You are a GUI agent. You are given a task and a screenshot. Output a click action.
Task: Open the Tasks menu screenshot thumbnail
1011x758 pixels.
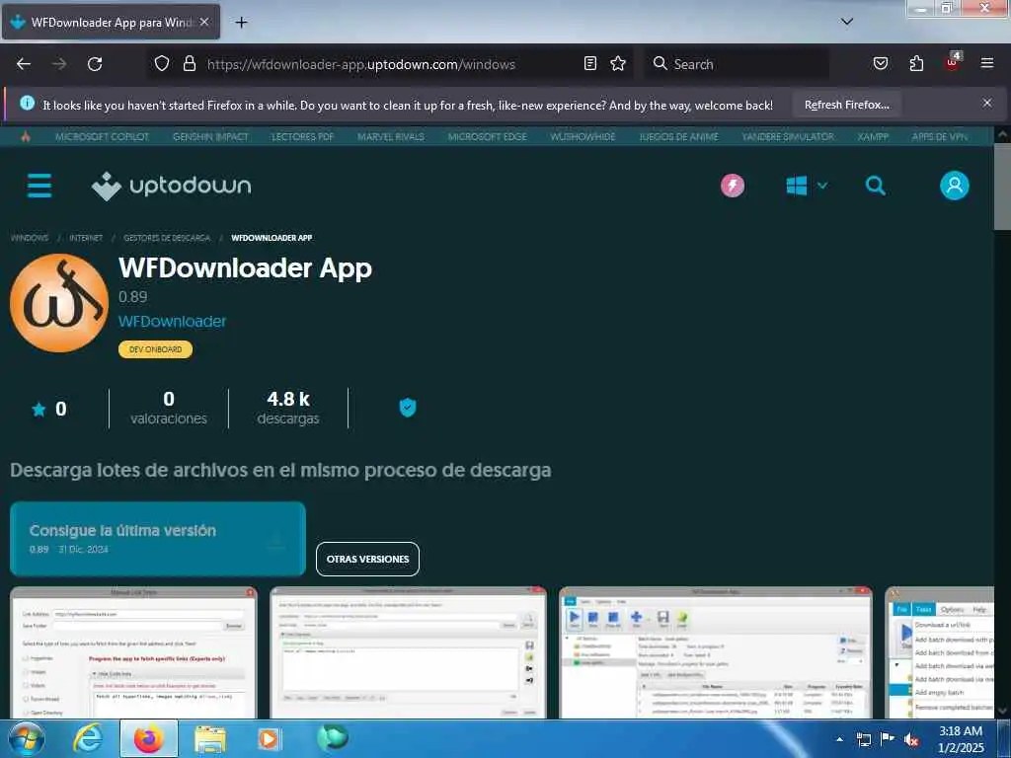tap(940, 652)
